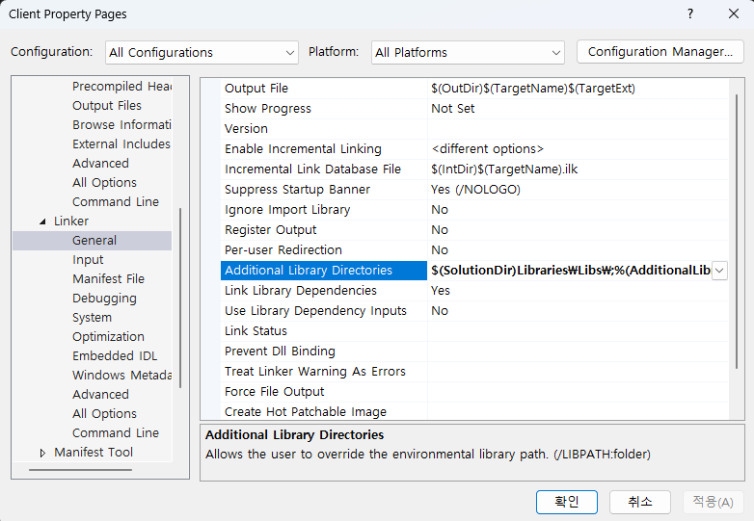
Task: Click the Yes (/NOLOGO) value
Action: pyautogui.click(x=475, y=189)
